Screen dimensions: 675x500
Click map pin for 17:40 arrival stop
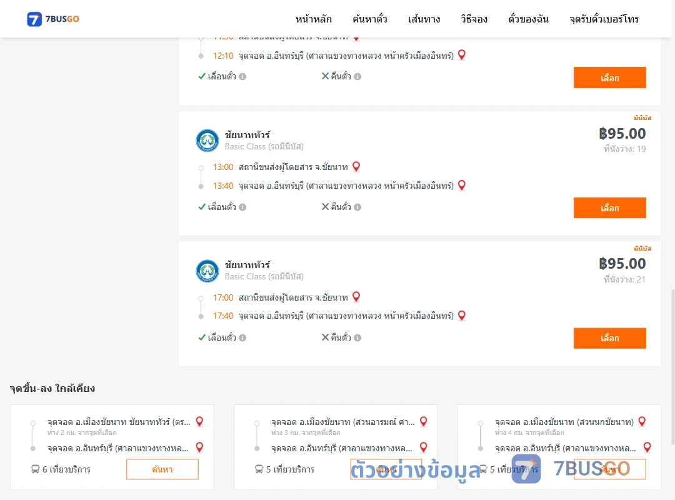click(x=462, y=316)
